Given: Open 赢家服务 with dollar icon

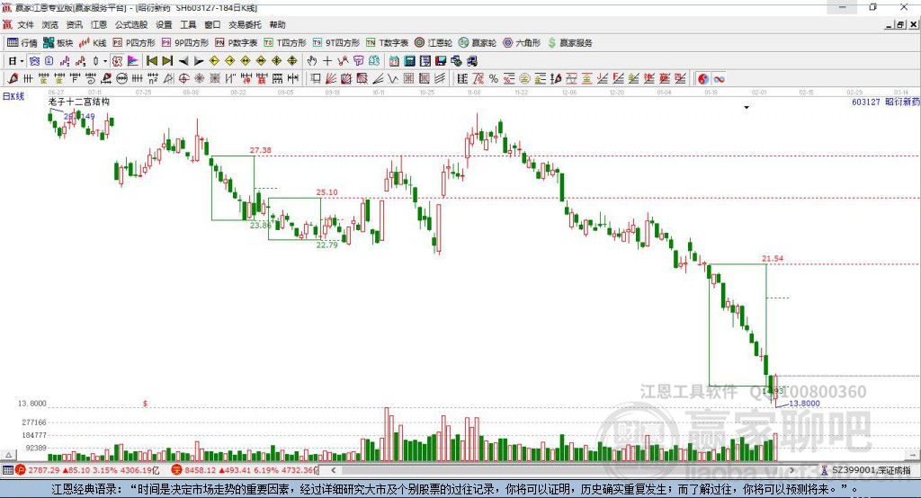Looking at the screenshot, I should pyautogui.click(x=569, y=43).
